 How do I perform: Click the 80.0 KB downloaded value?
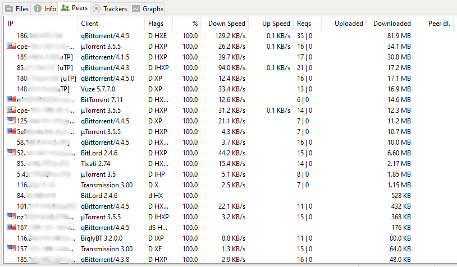coord(400,238)
